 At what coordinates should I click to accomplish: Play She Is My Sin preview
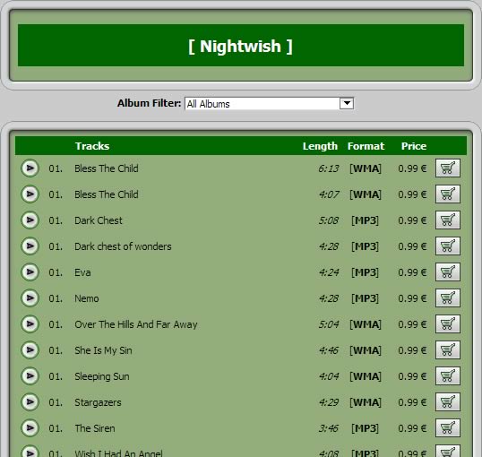tap(30, 350)
